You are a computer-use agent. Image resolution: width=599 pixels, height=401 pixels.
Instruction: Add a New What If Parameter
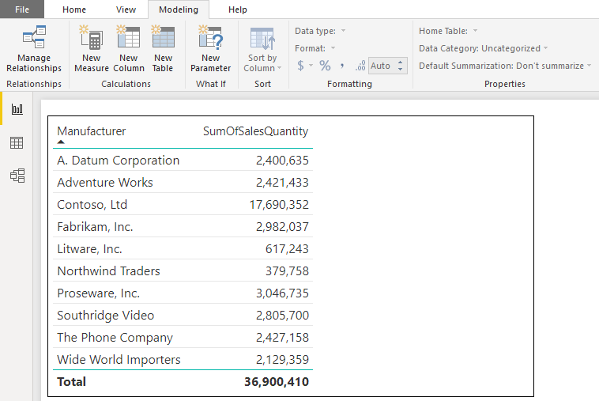[x=210, y=49]
